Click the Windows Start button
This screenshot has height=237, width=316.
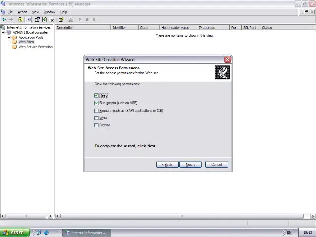[x=15, y=233]
